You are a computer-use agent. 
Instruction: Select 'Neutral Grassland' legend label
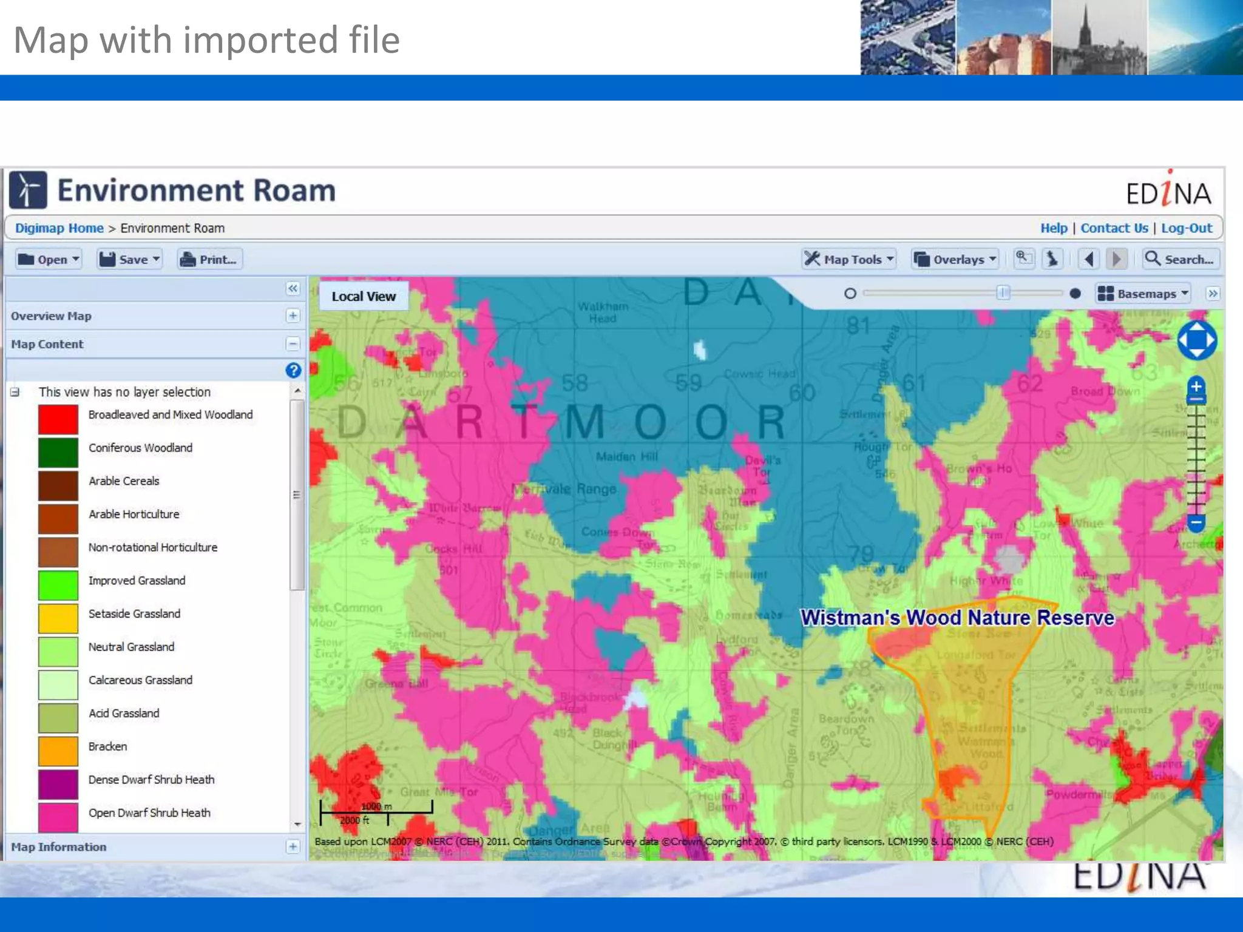132,647
